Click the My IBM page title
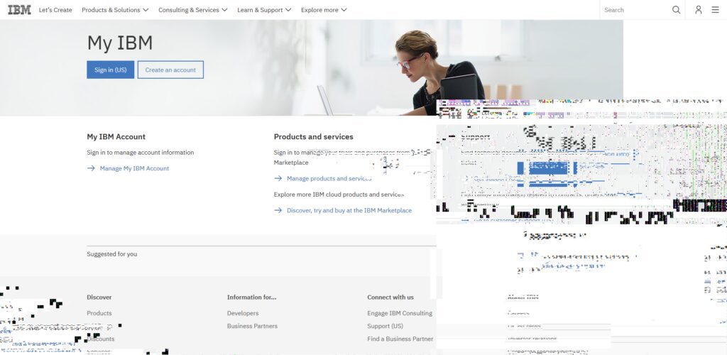The image size is (727, 355). pyautogui.click(x=119, y=43)
